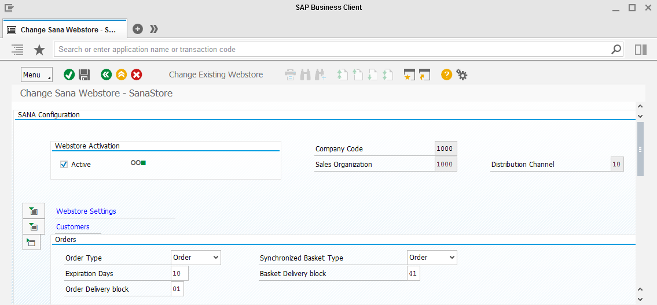Click the Previous Page icon
The image size is (657, 305).
point(357,75)
